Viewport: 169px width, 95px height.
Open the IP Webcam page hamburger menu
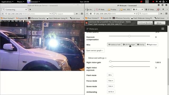[163, 29]
